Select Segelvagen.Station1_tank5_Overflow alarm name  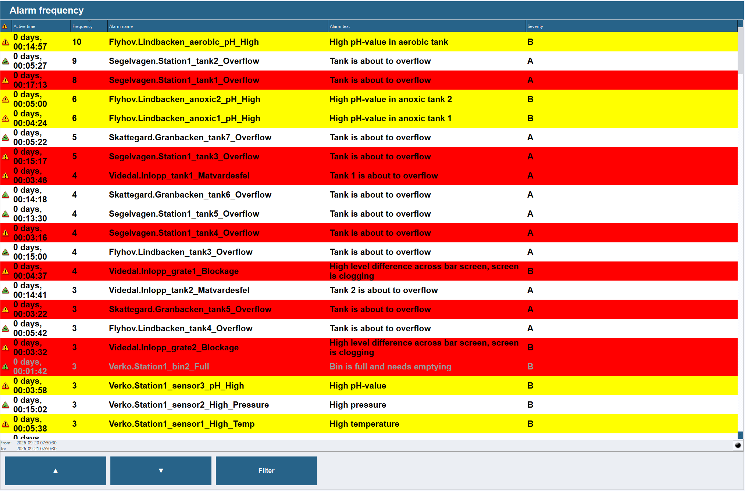(x=184, y=214)
